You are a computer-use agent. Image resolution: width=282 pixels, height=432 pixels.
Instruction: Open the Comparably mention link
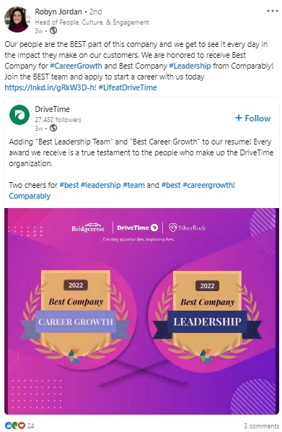(x=30, y=196)
